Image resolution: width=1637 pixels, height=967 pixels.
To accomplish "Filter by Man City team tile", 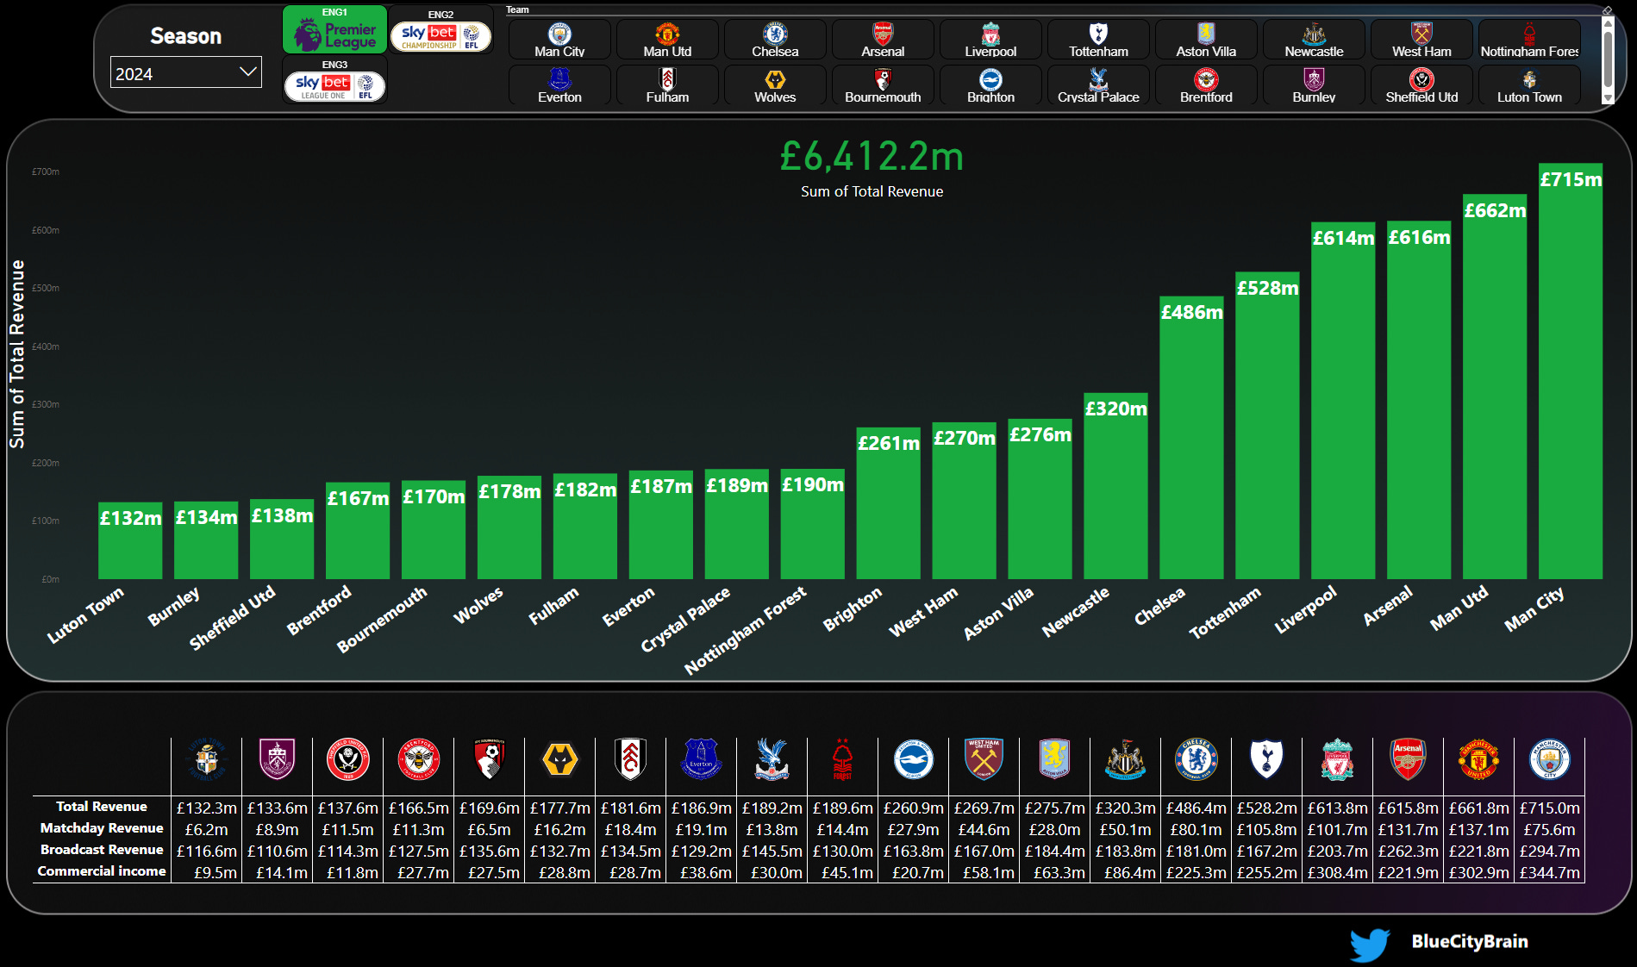I will 559,40.
